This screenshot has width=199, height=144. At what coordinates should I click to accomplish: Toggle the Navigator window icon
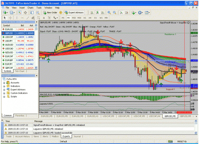tap(32, 12)
